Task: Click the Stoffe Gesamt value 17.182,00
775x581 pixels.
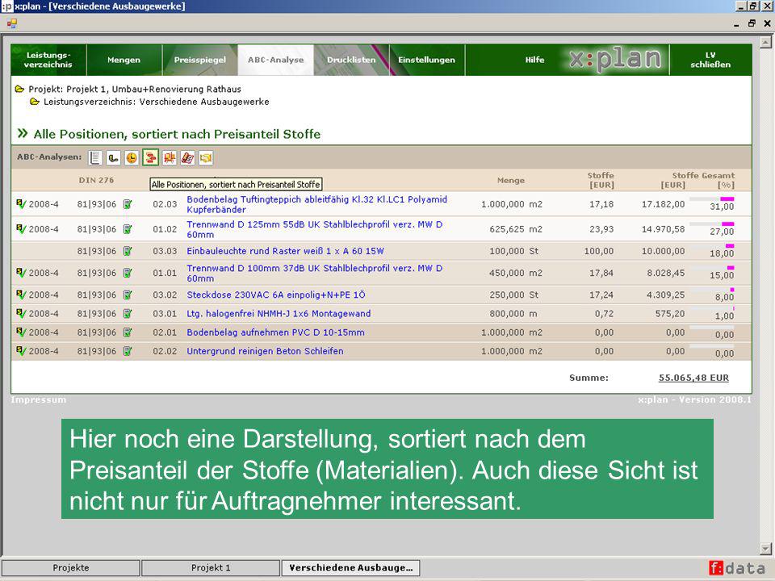Action: coord(663,204)
